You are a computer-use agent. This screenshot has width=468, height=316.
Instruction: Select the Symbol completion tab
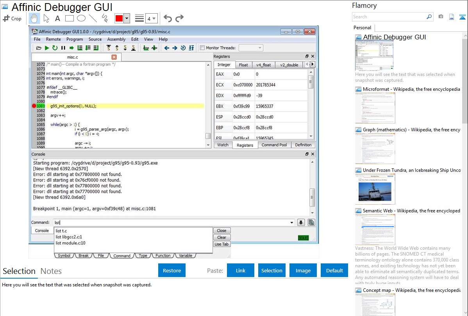[x=64, y=256]
